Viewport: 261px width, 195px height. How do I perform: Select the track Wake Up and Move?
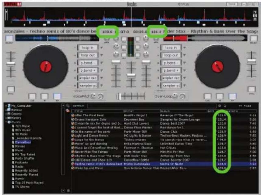pos(164,168)
